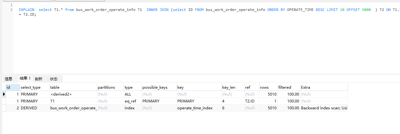Click the eq_ref type cell
The width and height of the screenshot is (400, 134).
point(130,101)
